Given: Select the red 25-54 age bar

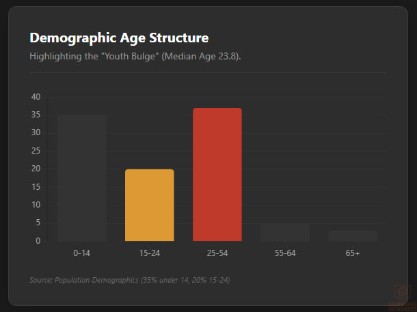Looking at the screenshot, I should (217, 174).
